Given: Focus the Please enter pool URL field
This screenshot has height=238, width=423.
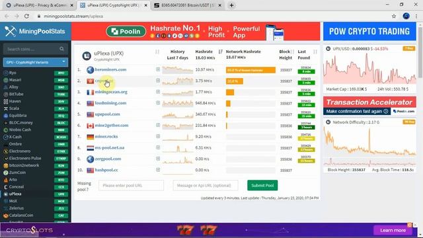Looking at the screenshot, I should click(131, 185).
